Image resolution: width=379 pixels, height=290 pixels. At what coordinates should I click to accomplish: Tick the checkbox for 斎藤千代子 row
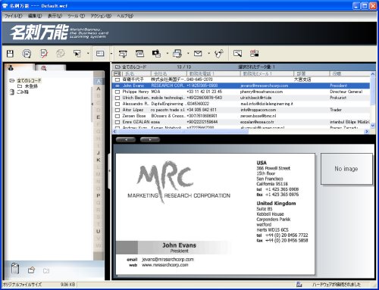tap(117, 80)
